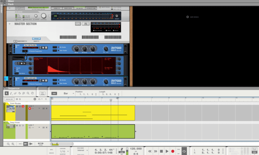Click sequencer zoom in magnifier

(13, 144)
